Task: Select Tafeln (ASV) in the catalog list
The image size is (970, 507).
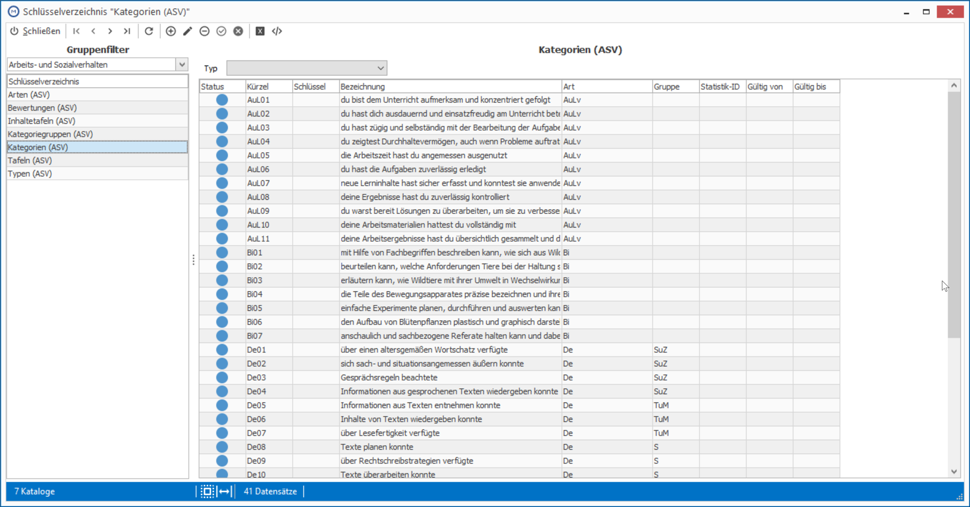Action: [97, 160]
